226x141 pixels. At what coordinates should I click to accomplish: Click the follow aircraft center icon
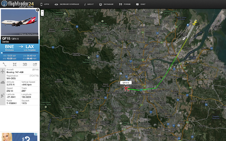click(14, 65)
